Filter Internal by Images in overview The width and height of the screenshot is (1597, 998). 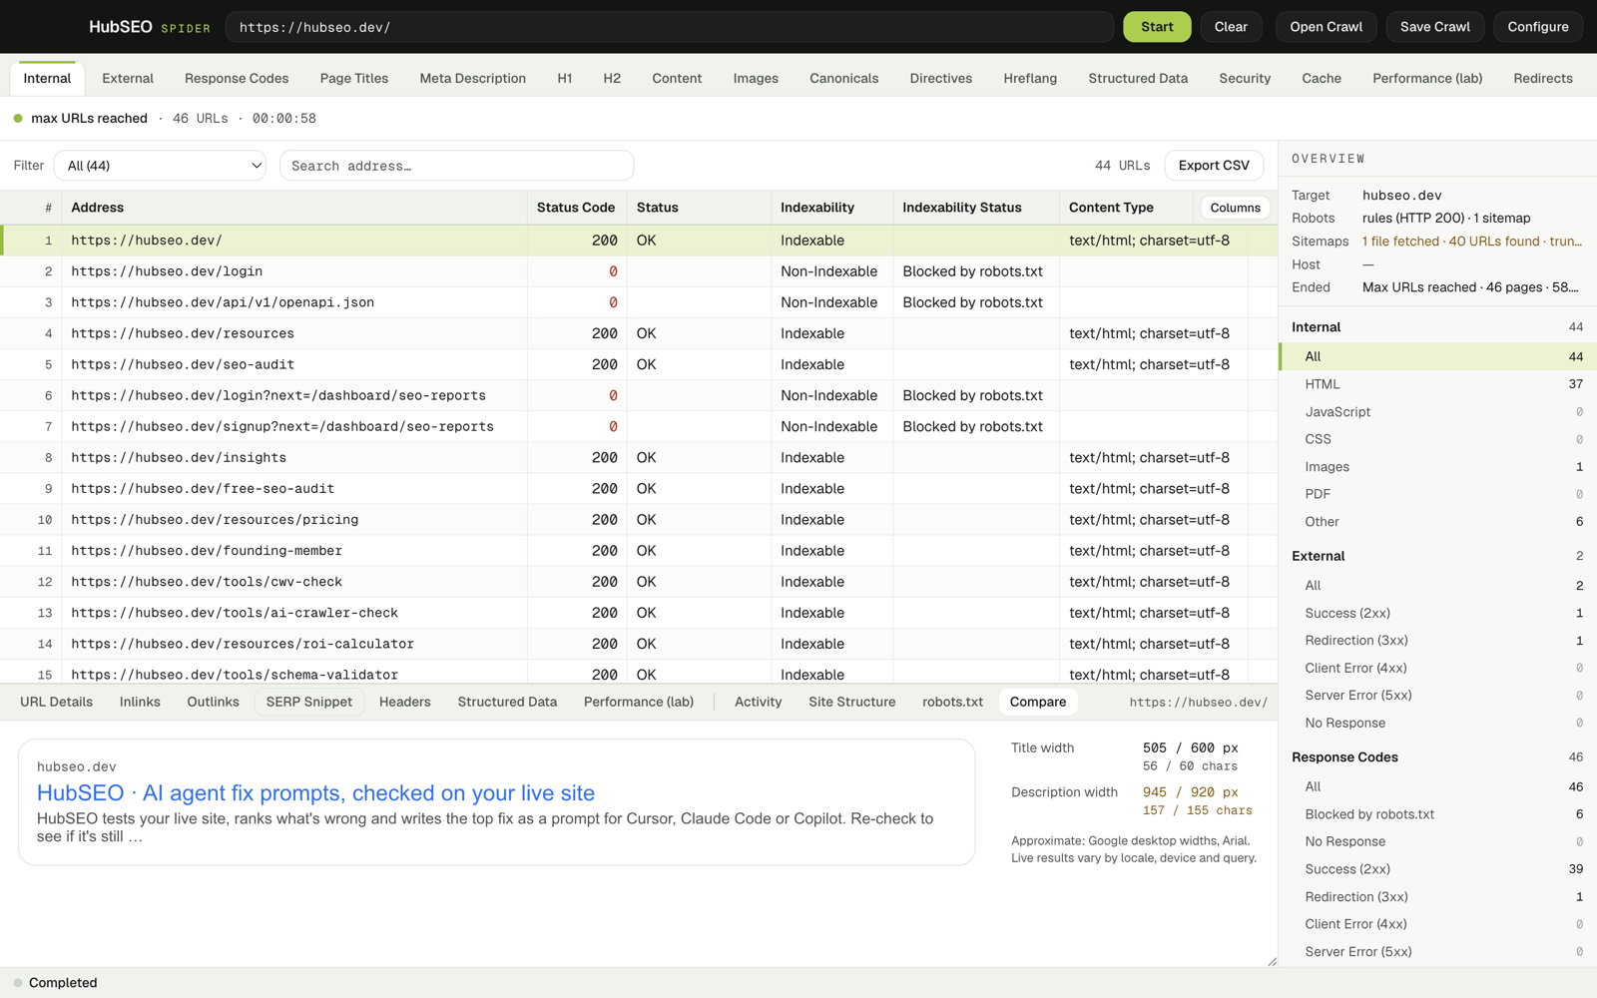coord(1437,467)
